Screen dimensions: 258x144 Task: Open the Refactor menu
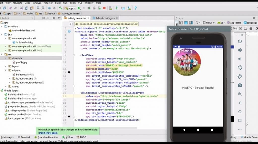(x=48, y=3)
